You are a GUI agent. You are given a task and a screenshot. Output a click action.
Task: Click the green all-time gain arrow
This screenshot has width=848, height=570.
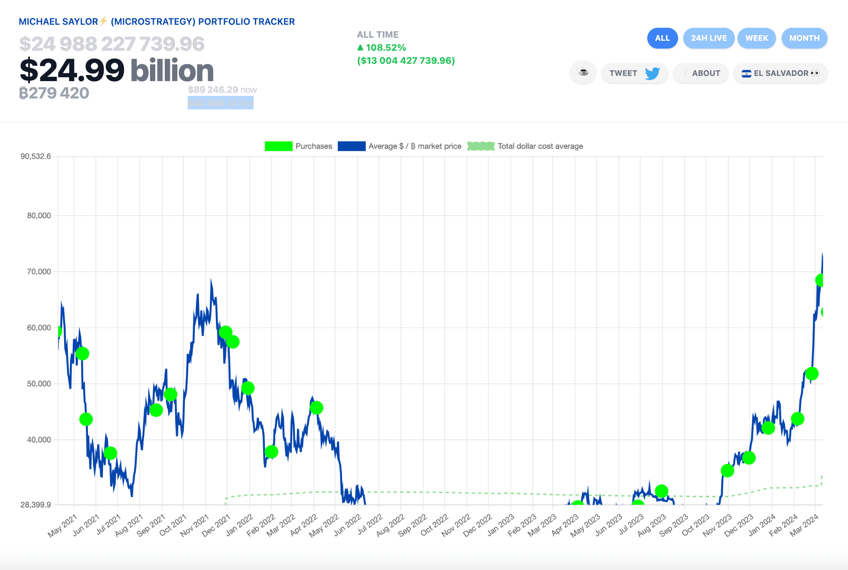[x=360, y=47]
